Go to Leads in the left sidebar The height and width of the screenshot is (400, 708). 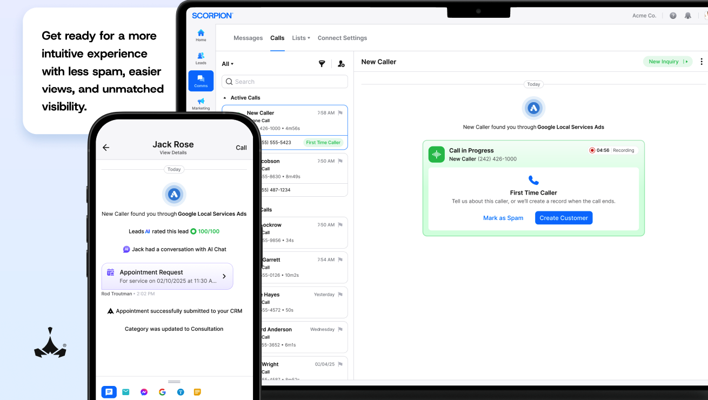[201, 58]
